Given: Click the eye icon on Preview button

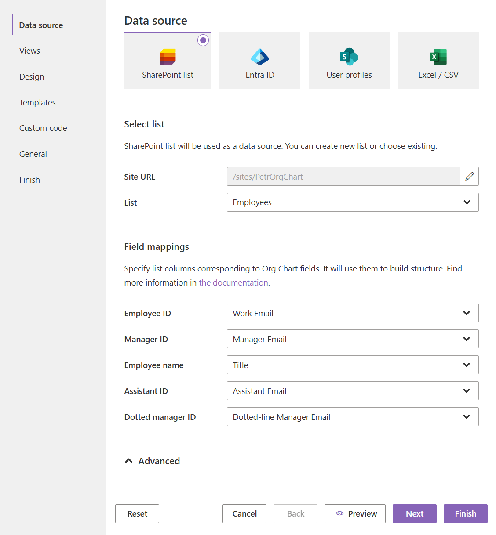Looking at the screenshot, I should (339, 513).
